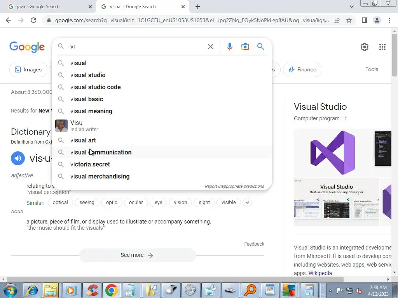Screen dimensions: 398x298
Task: Open the calculator icon on the taskbar
Action: pos(309,290)
